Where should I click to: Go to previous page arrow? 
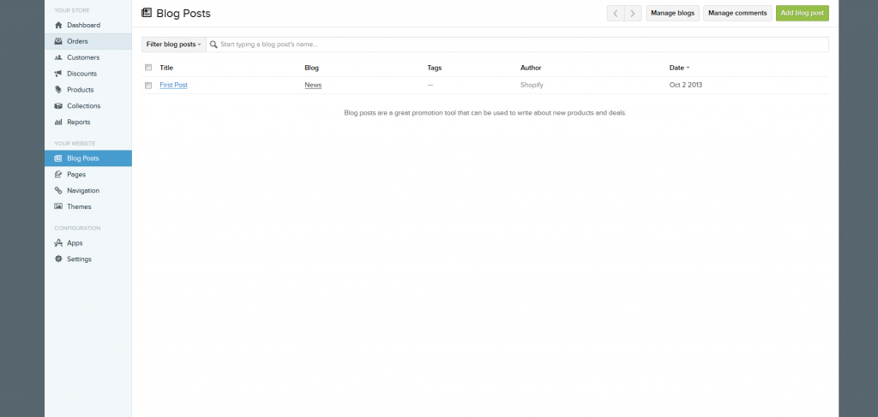616,14
